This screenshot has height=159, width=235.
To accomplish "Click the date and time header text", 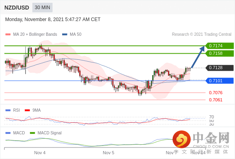I will (53, 19).
